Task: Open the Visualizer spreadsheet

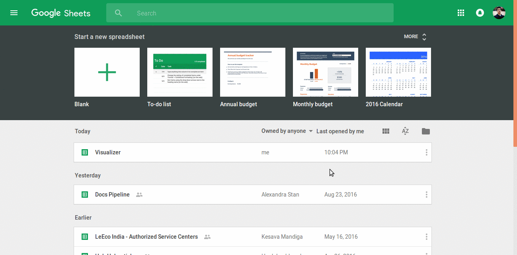Action: pos(253,152)
